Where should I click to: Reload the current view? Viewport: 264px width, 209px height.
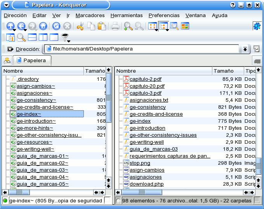tap(56, 26)
